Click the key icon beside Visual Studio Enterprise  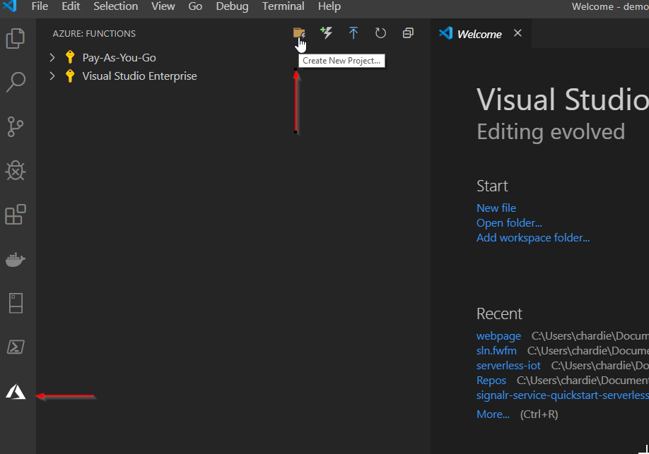70,76
